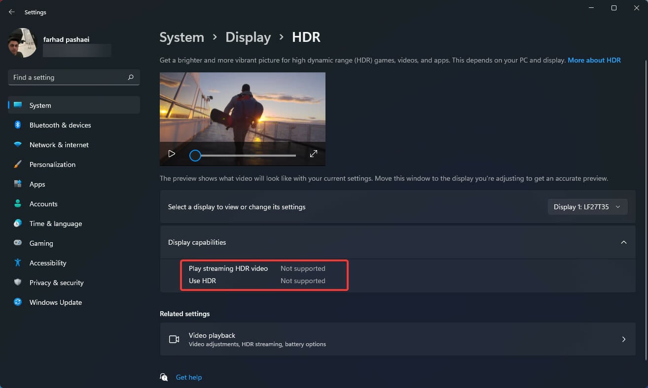648x388 pixels.
Task: Click the Apps sidebar icon
Action: pyautogui.click(x=18, y=184)
